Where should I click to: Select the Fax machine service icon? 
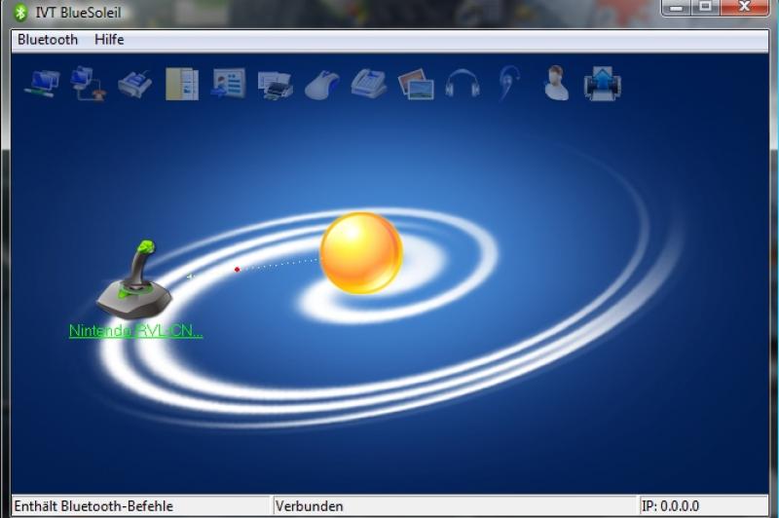369,84
